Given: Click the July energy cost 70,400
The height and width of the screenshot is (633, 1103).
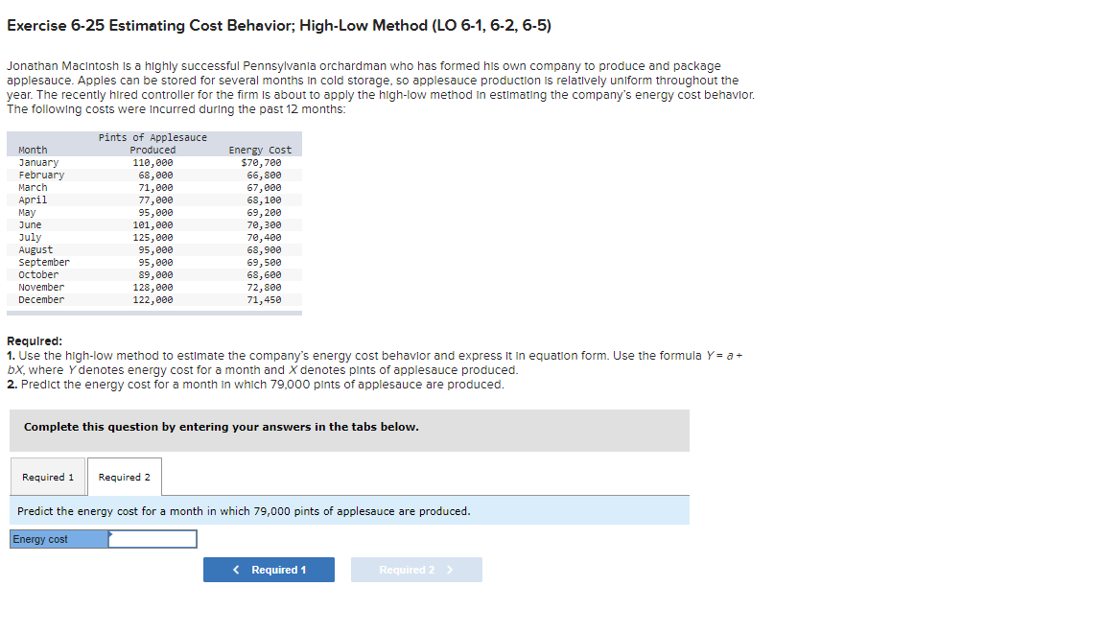Looking at the screenshot, I should click(264, 238).
